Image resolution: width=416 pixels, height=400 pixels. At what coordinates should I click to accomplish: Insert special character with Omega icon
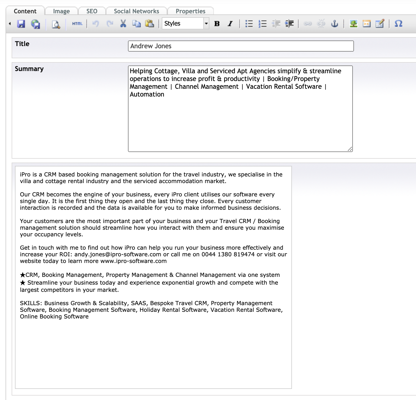pos(398,24)
